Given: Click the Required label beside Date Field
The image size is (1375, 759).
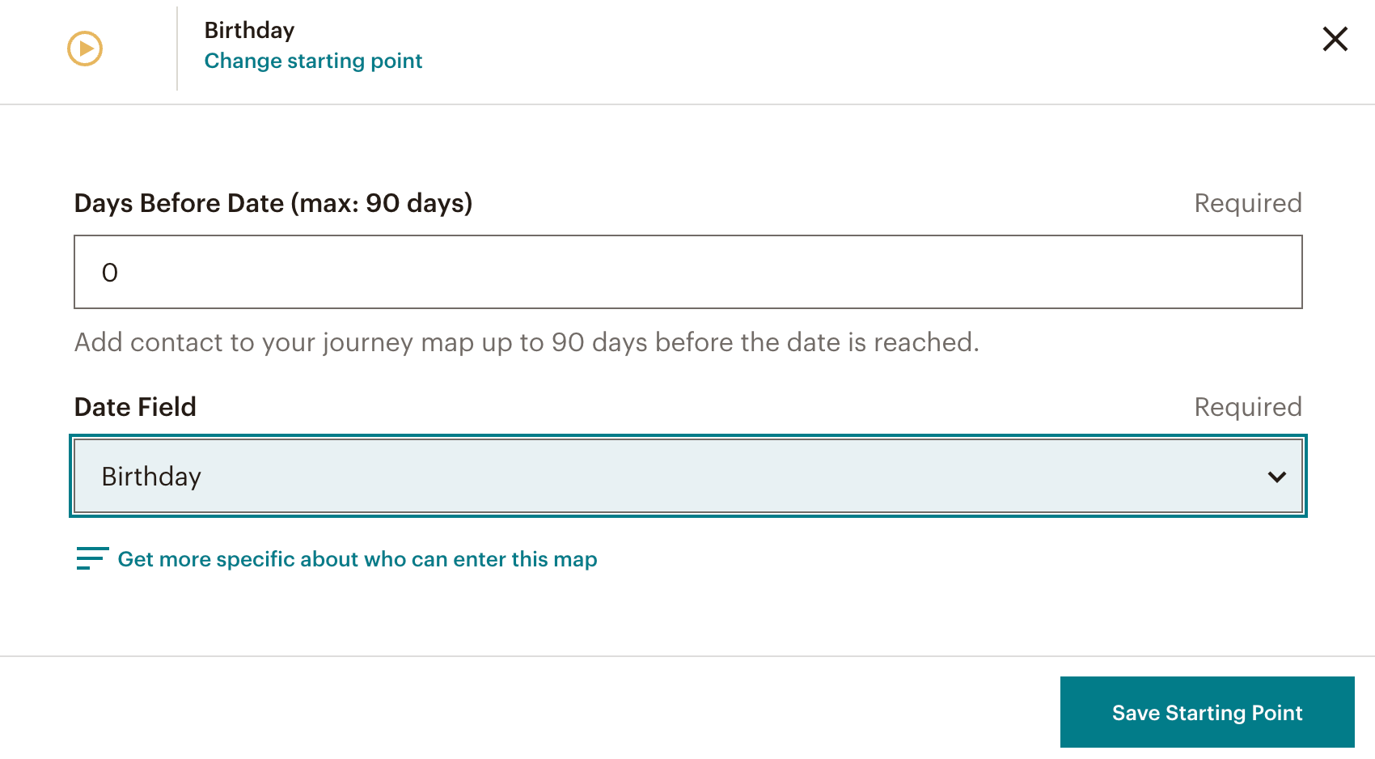Looking at the screenshot, I should tap(1247, 407).
